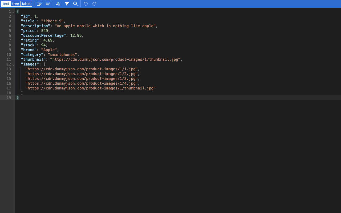
Task: Open the Filter/transform funnel tool
Action: (x=67, y=4)
